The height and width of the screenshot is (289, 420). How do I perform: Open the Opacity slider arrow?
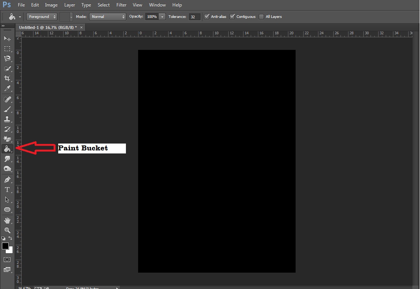162,17
